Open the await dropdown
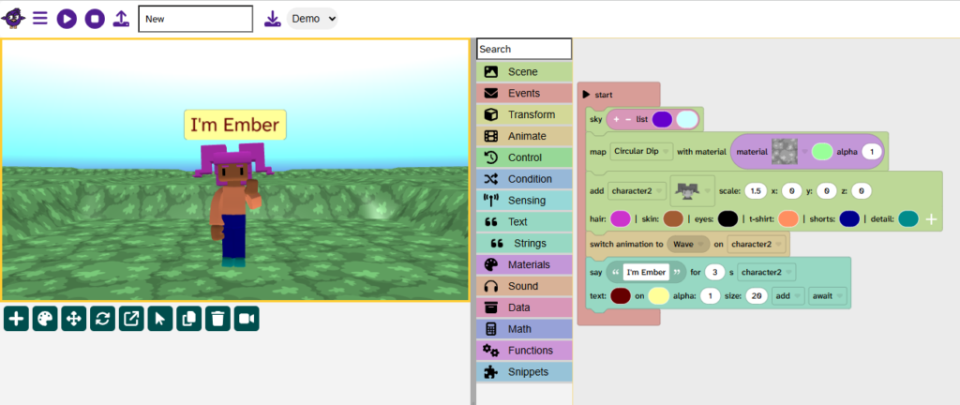960x405 pixels. (828, 296)
